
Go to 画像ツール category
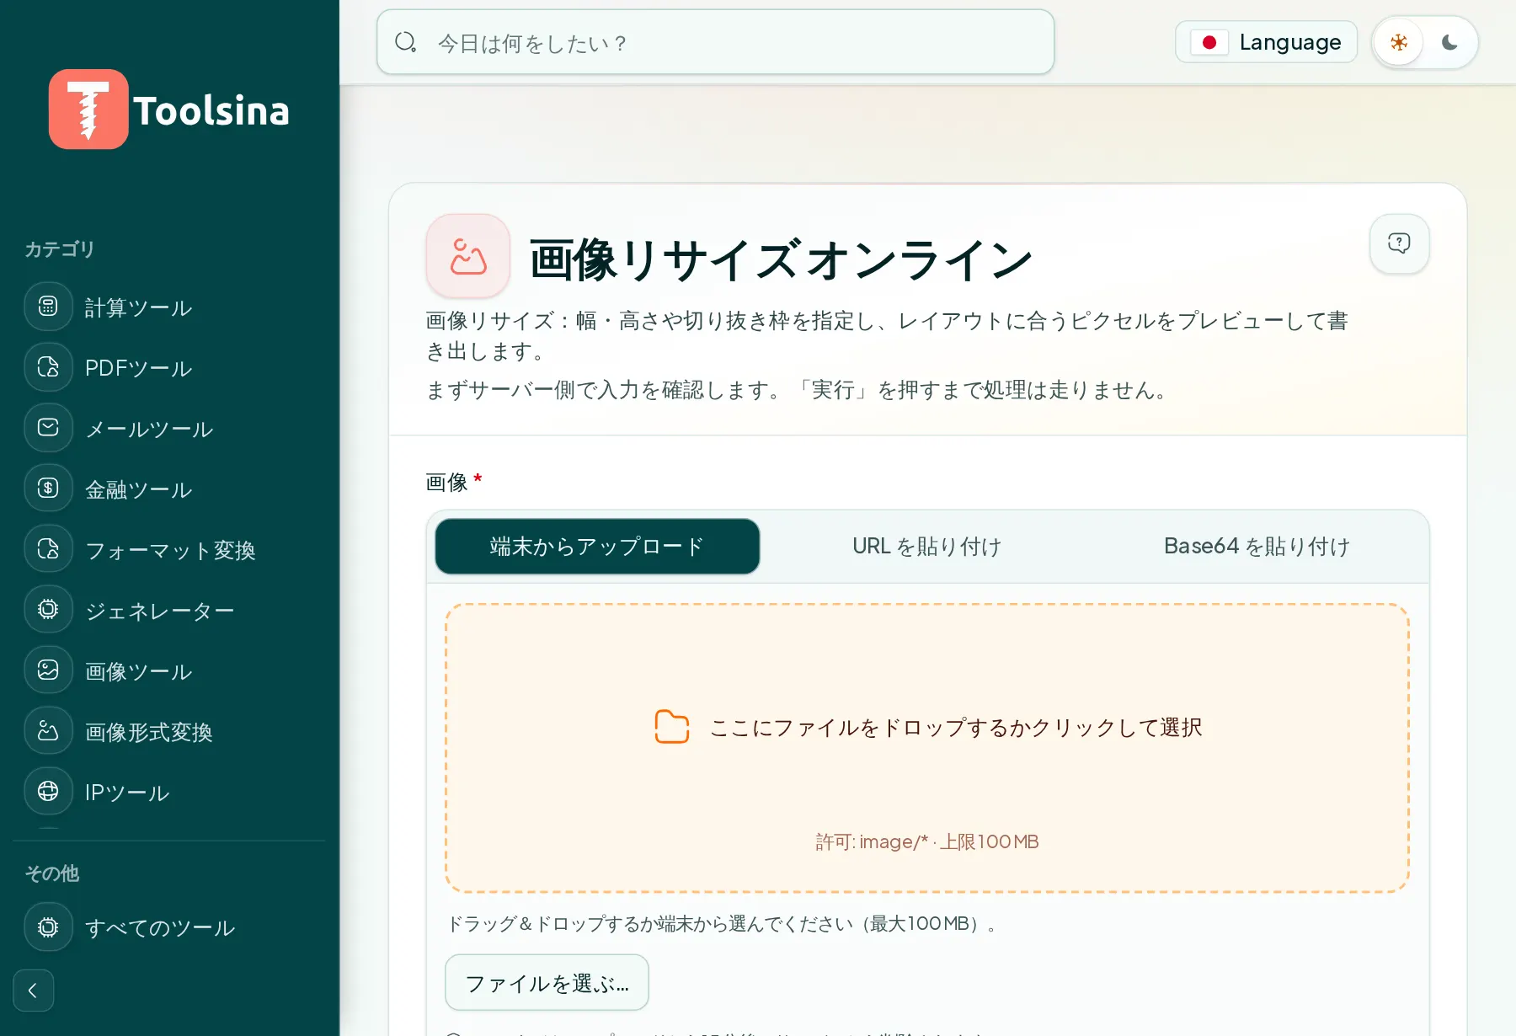(139, 671)
